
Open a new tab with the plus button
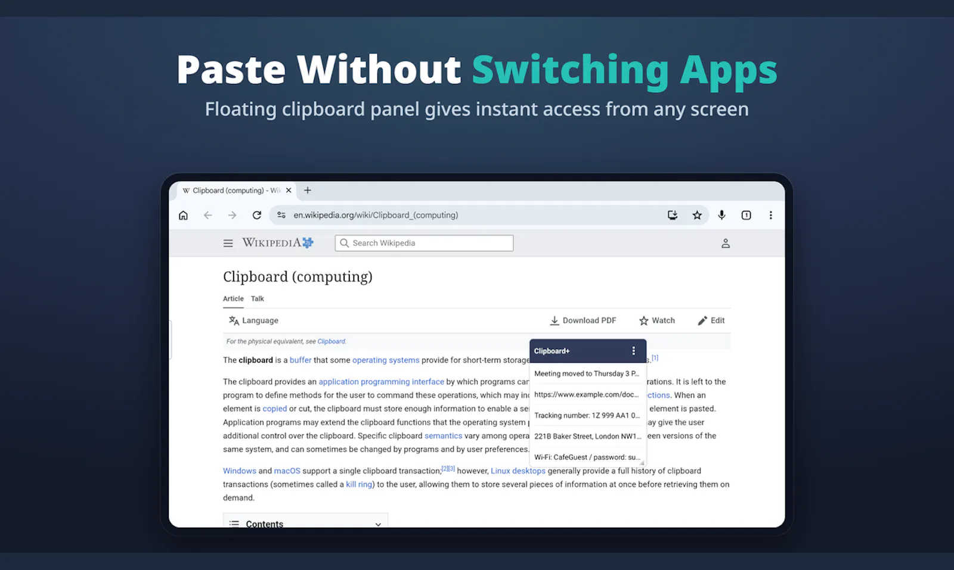point(308,191)
